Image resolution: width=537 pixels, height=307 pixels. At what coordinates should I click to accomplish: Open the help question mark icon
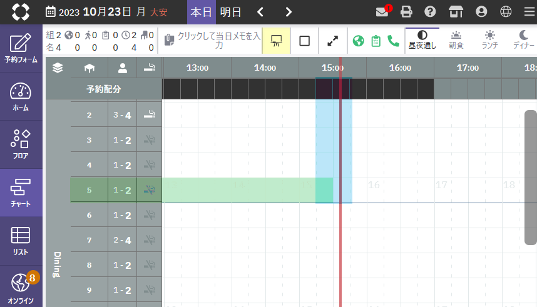[x=430, y=12]
